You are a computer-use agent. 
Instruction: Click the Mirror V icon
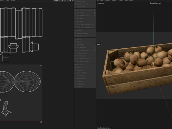click(76, 42)
